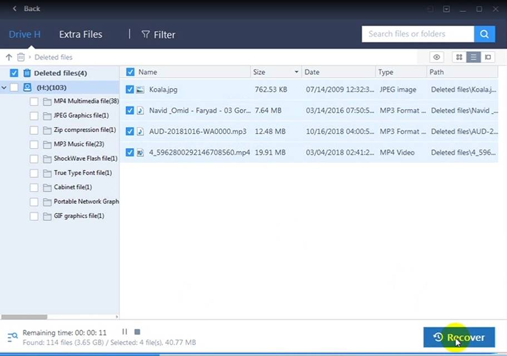Check the JPEG Graphics file(1) checkbox
This screenshot has width=507, height=356.
point(34,116)
